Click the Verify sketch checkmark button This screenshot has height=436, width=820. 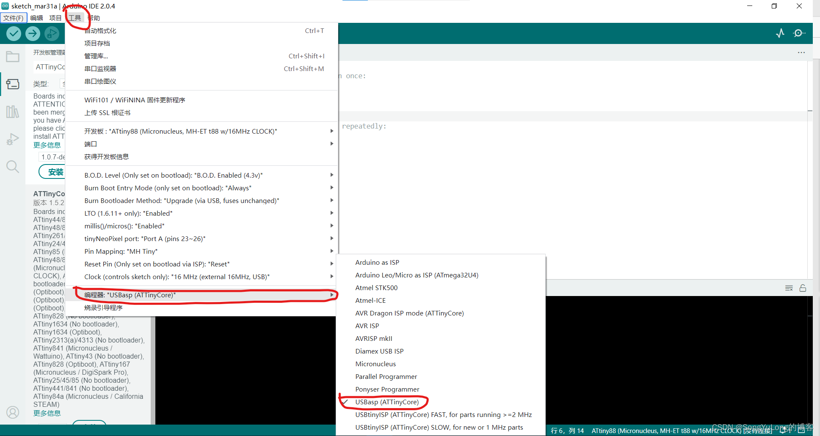pyautogui.click(x=14, y=33)
